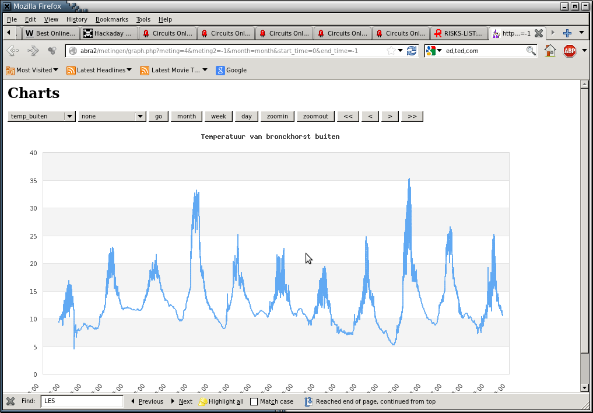Viewport: 593px width, 413px height.
Task: Click the vertical scrollbar down arrow
Action: [584, 388]
